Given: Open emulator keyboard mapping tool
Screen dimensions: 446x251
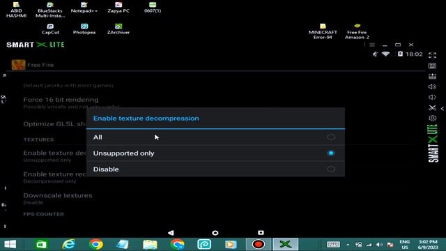Looking at the screenshot, I should (x=432, y=66).
